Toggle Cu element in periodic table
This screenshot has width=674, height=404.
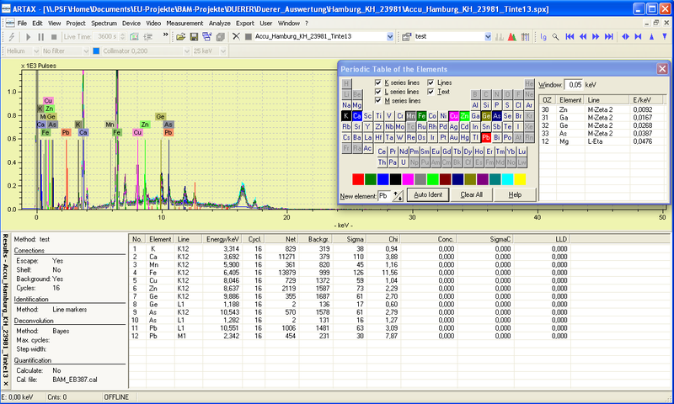(454, 116)
